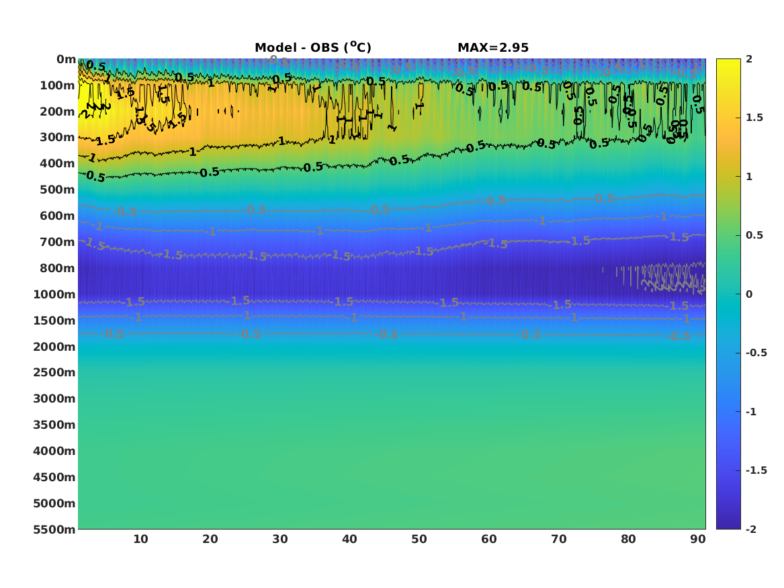The height and width of the screenshot is (588, 784).
Task: Click the x-axis tick label "50"
Action: (419, 539)
